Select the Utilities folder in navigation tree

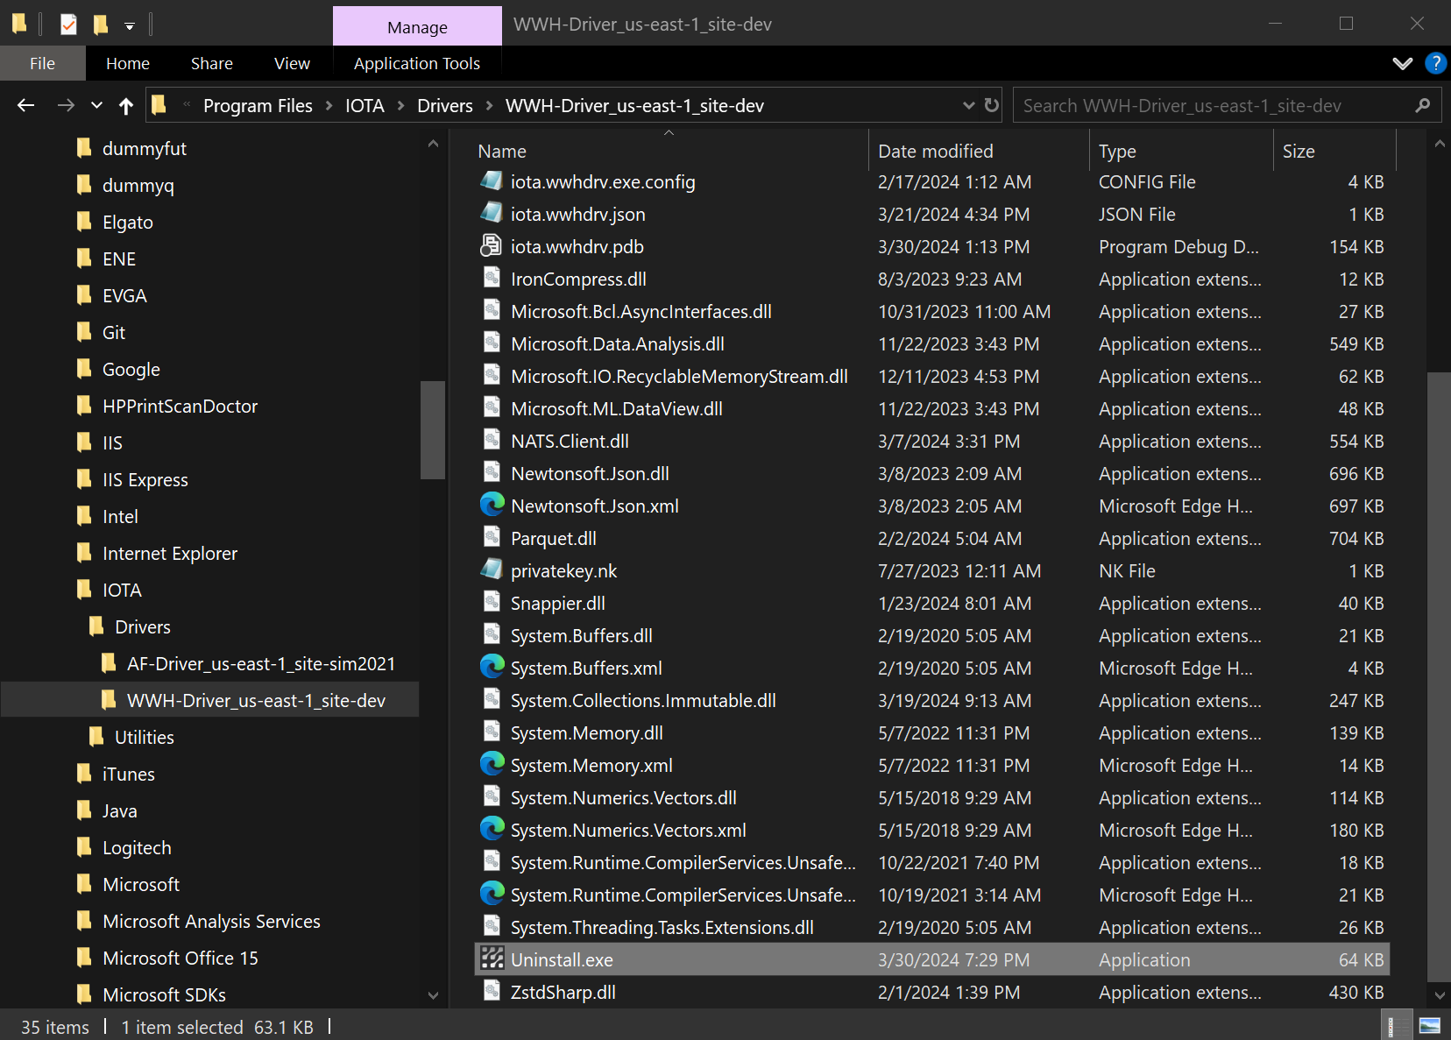145,738
